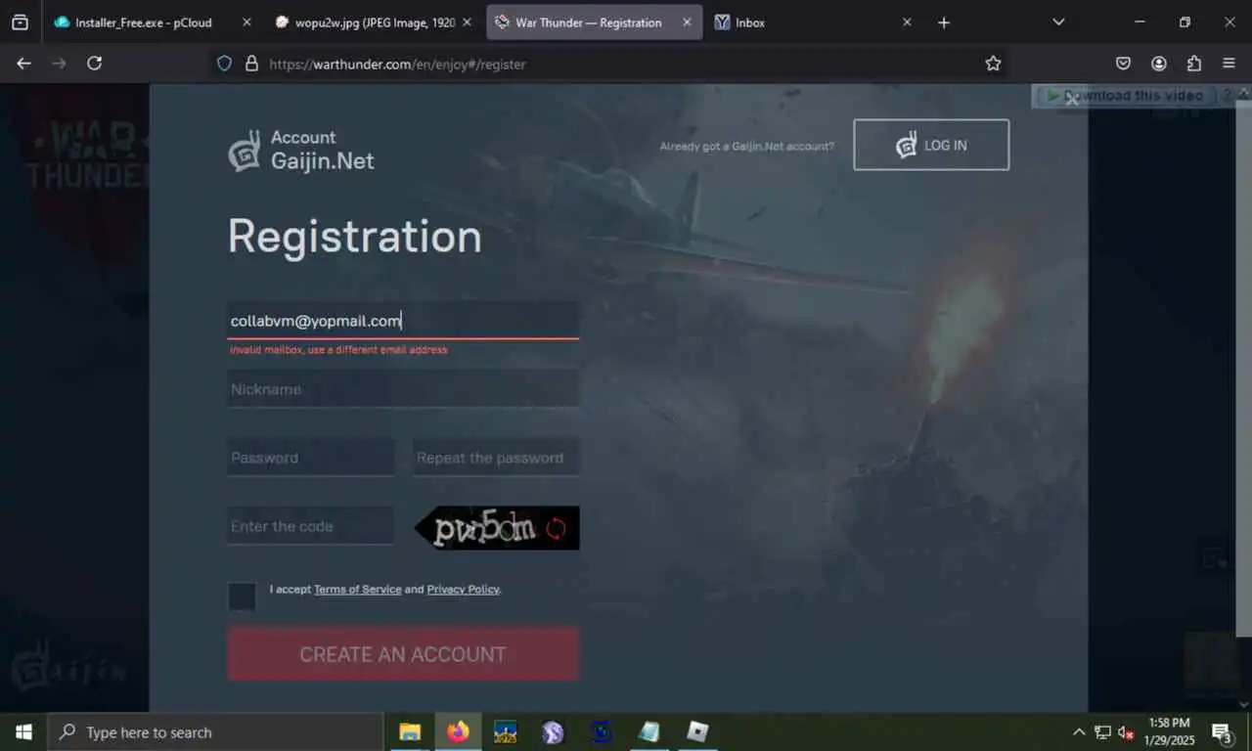Viewport: 1252px width, 751px height.
Task: Select the War Thunder Registration tab
Action: pos(594,22)
